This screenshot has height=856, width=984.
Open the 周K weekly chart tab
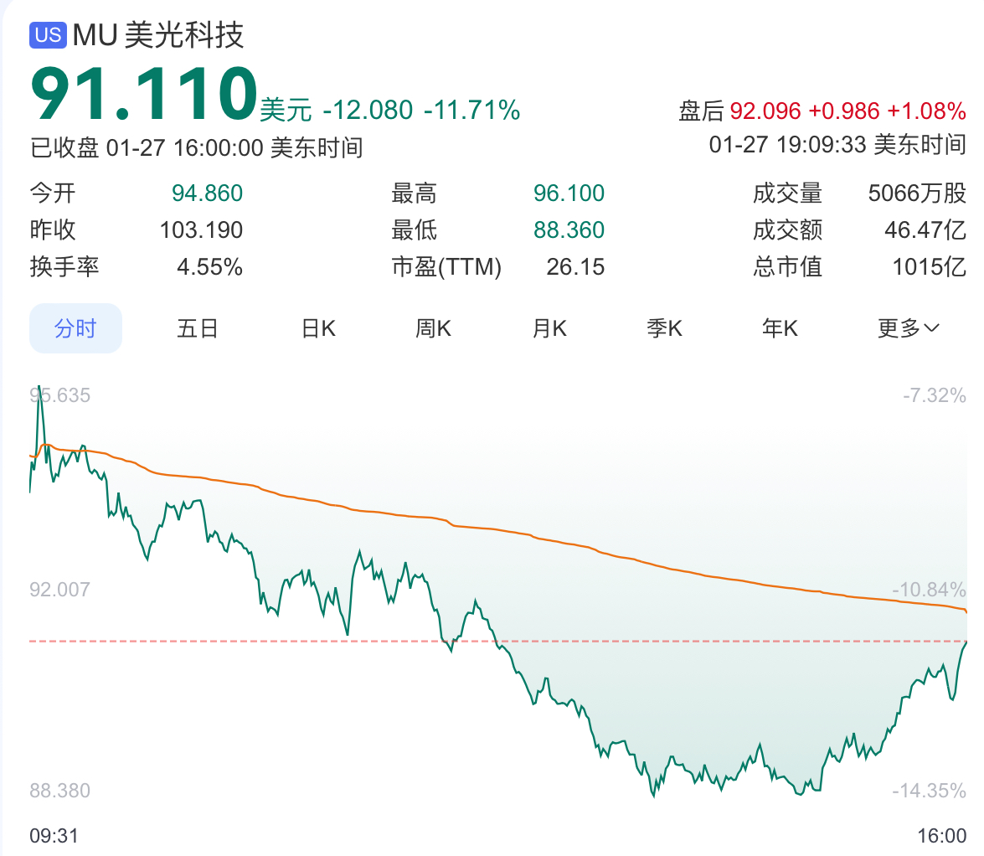pos(433,328)
